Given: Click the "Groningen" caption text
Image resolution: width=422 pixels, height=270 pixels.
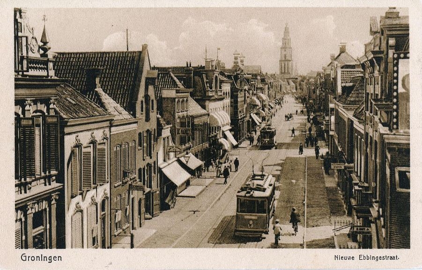Looking at the screenshot, I should [41, 258].
